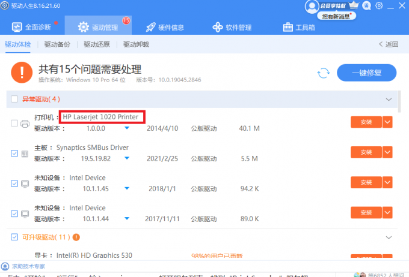The height and width of the screenshot is (277, 409).
Task: Uncheck the Synaptics SMBus Driver checkbox
Action: click(x=14, y=153)
